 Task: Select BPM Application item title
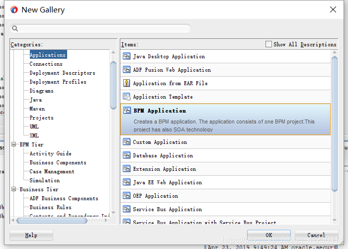point(160,111)
